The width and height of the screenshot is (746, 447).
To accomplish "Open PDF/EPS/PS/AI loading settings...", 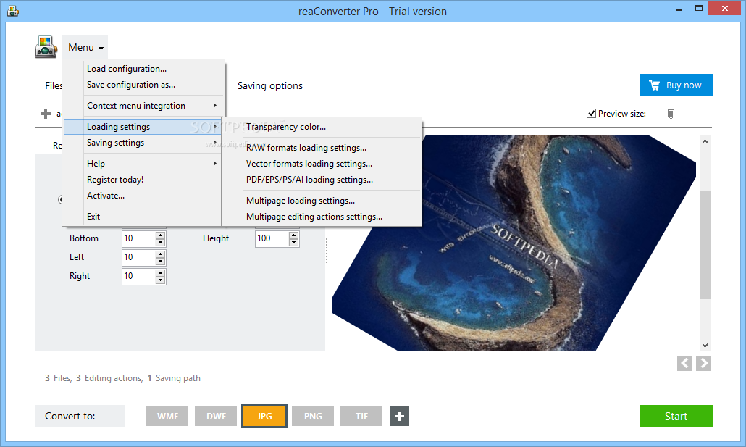I will 322,180.
